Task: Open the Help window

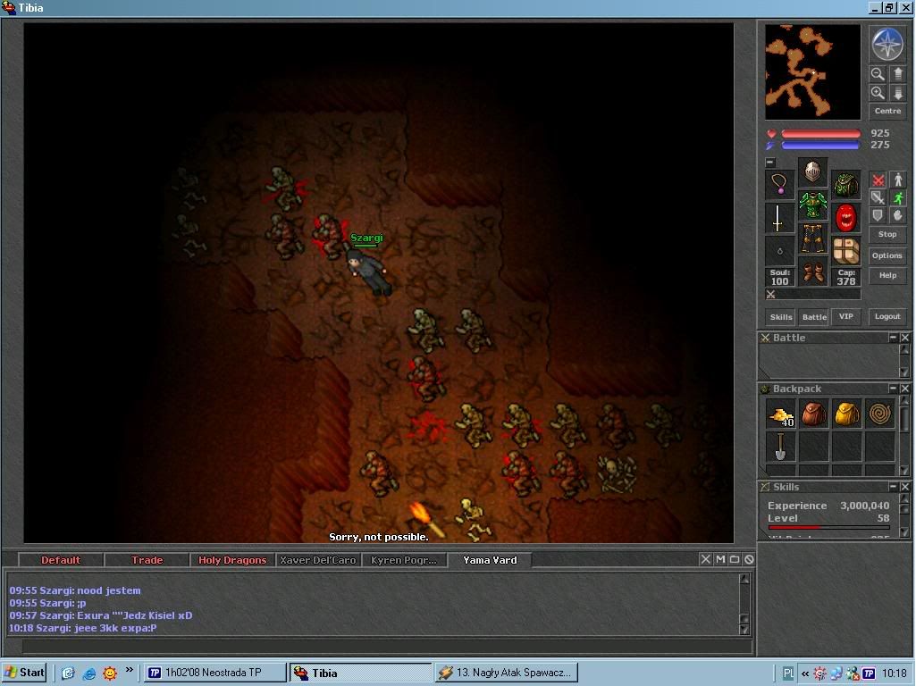Action: click(887, 275)
